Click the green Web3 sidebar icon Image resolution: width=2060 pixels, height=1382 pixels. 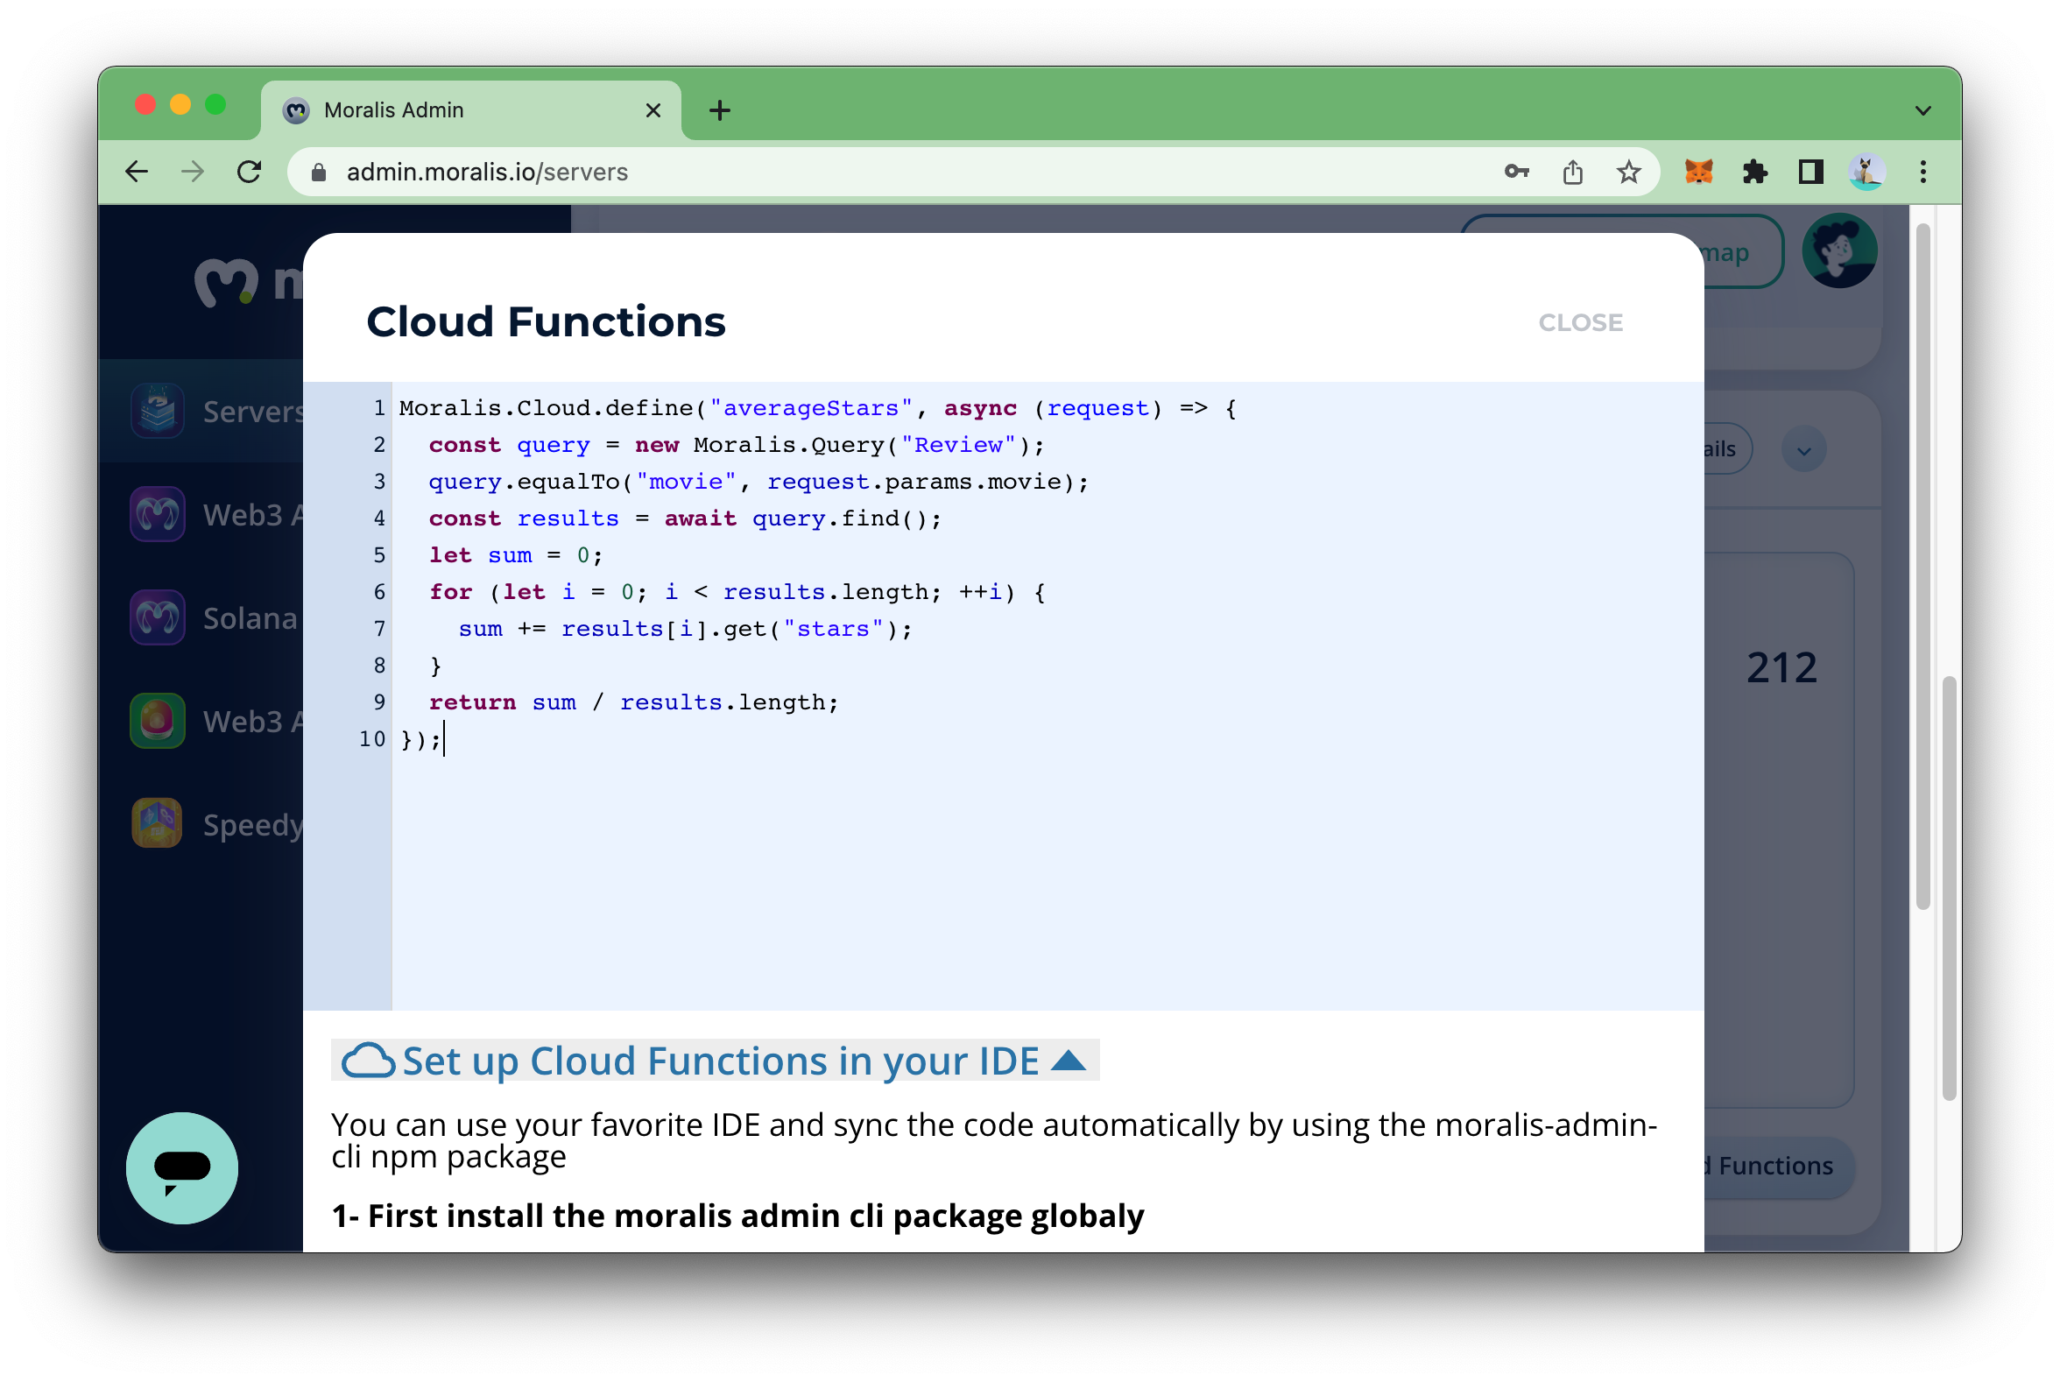pyautogui.click(x=158, y=720)
